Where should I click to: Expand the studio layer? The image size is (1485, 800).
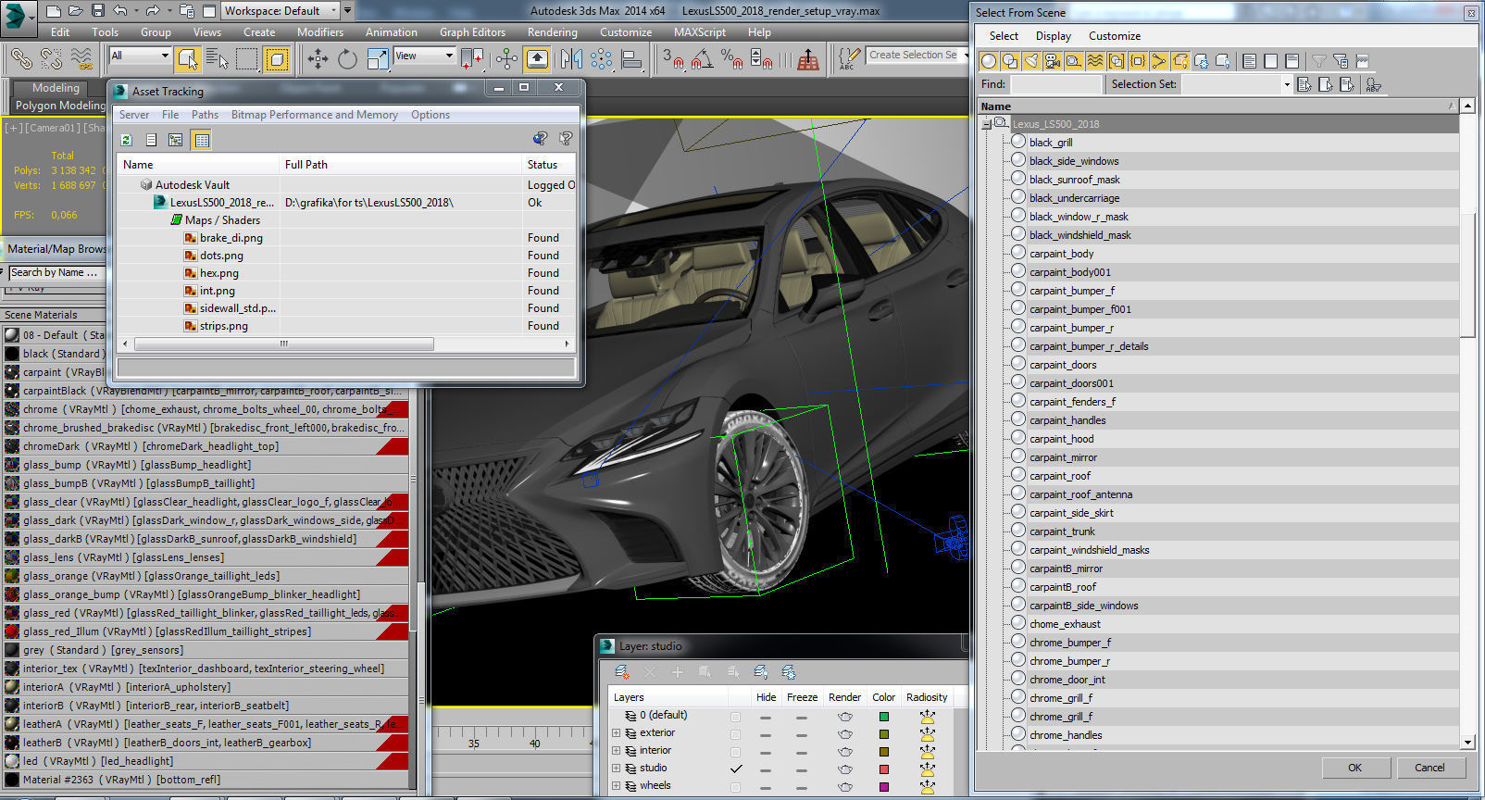pos(616,769)
